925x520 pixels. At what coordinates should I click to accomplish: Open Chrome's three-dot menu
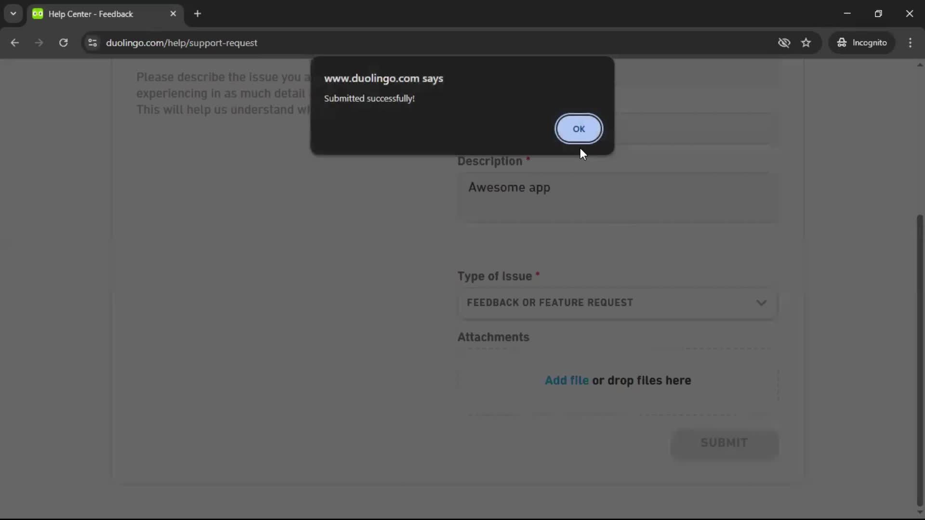pyautogui.click(x=911, y=42)
